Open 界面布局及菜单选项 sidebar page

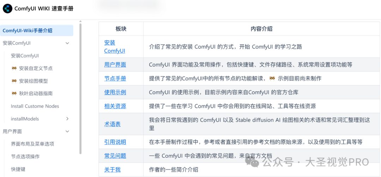coord(32,144)
